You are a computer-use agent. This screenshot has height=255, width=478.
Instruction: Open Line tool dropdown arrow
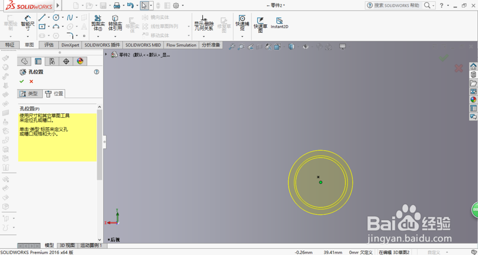[x=49, y=17]
